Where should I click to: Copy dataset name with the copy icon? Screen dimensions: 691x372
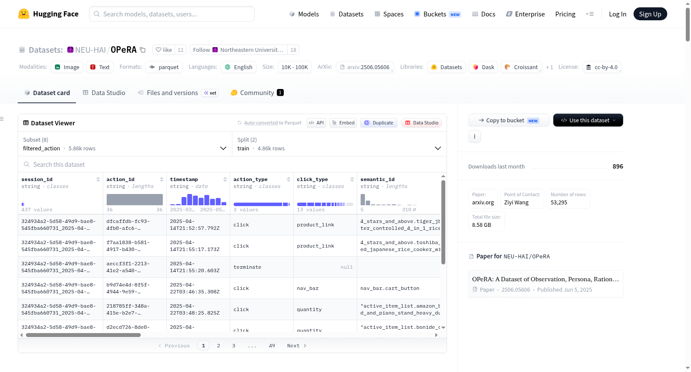(x=143, y=50)
